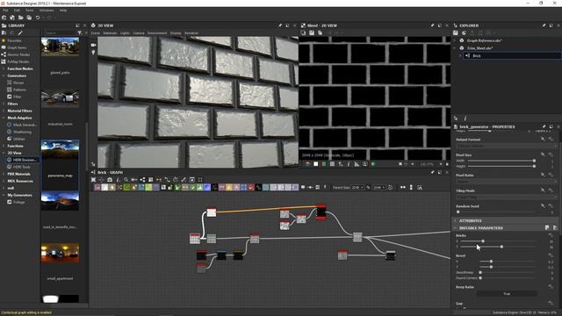Expand the Material Filters category

pos(4,111)
